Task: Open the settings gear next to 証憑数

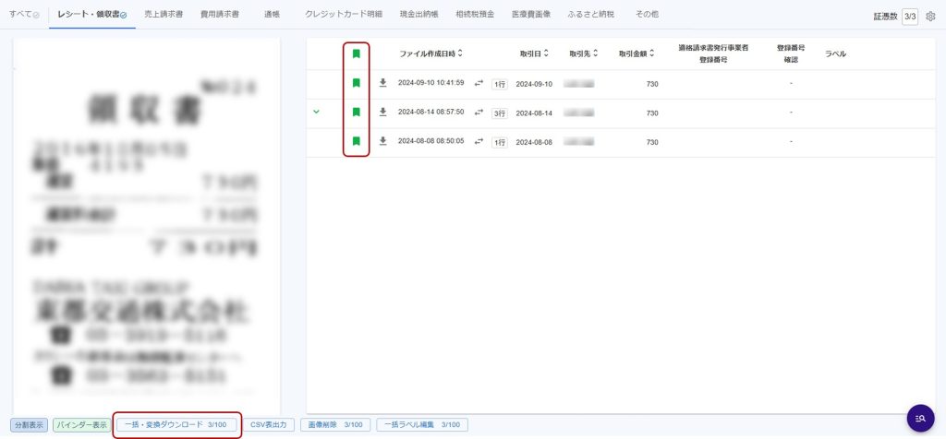Action: (x=930, y=17)
